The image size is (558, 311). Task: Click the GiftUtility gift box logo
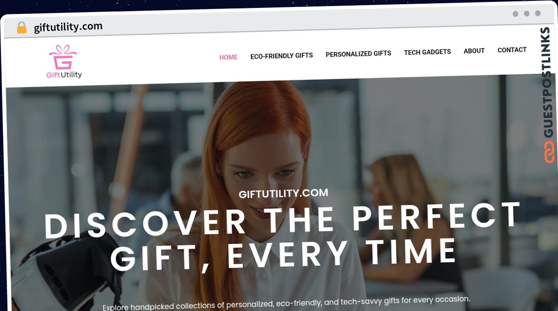coord(63,57)
